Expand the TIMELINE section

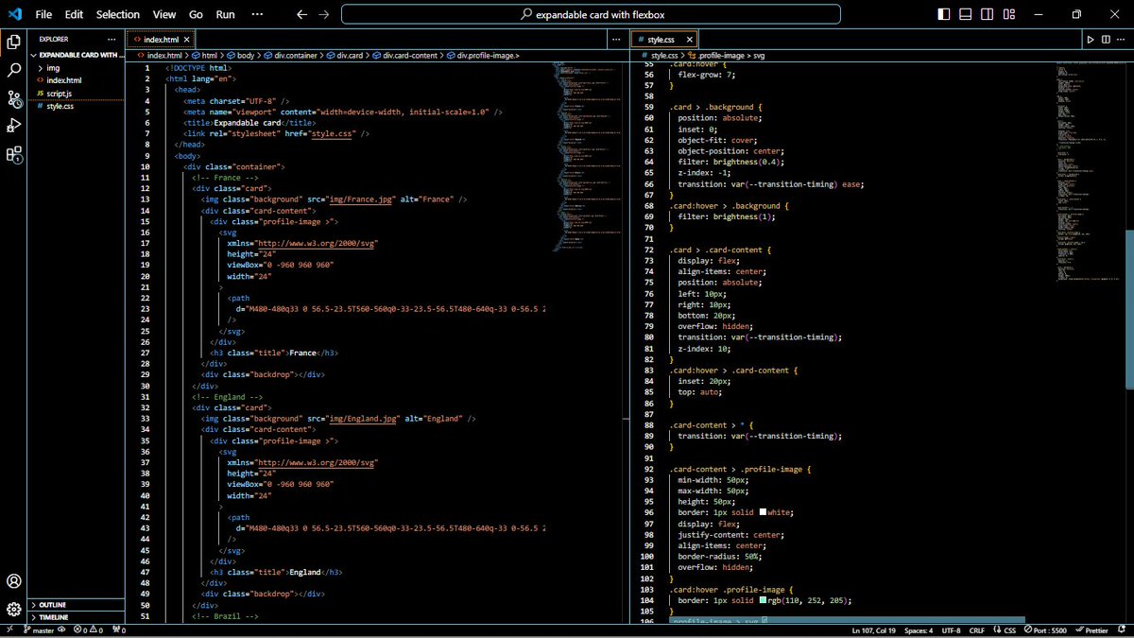coord(77,617)
